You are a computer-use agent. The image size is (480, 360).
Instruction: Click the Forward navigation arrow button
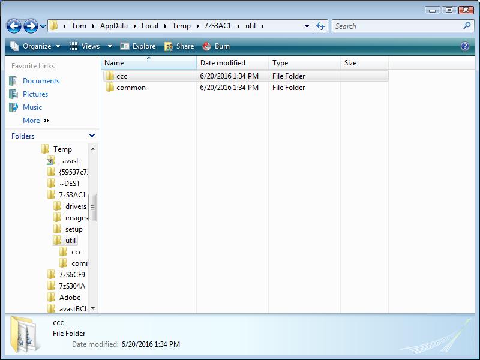(30, 26)
